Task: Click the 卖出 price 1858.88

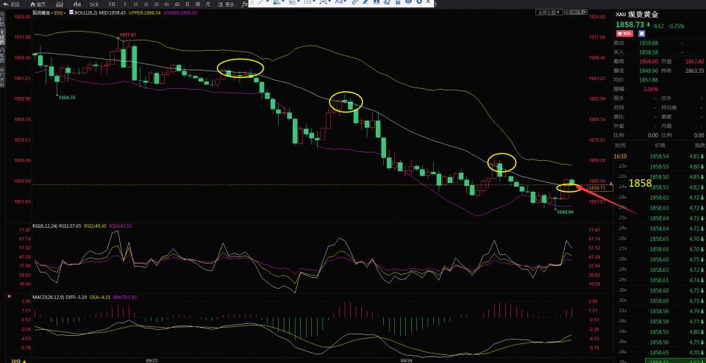Action: [649, 43]
